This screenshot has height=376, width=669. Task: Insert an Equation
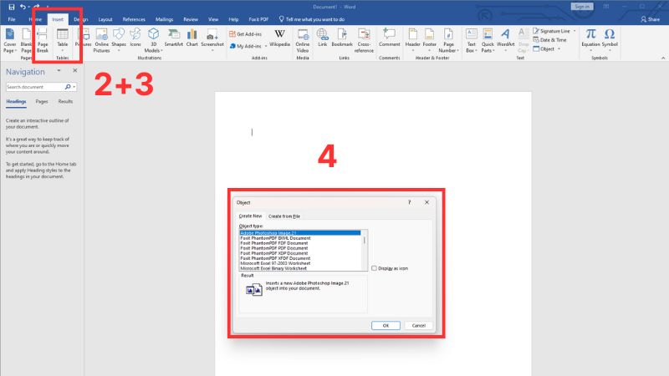[x=590, y=40]
